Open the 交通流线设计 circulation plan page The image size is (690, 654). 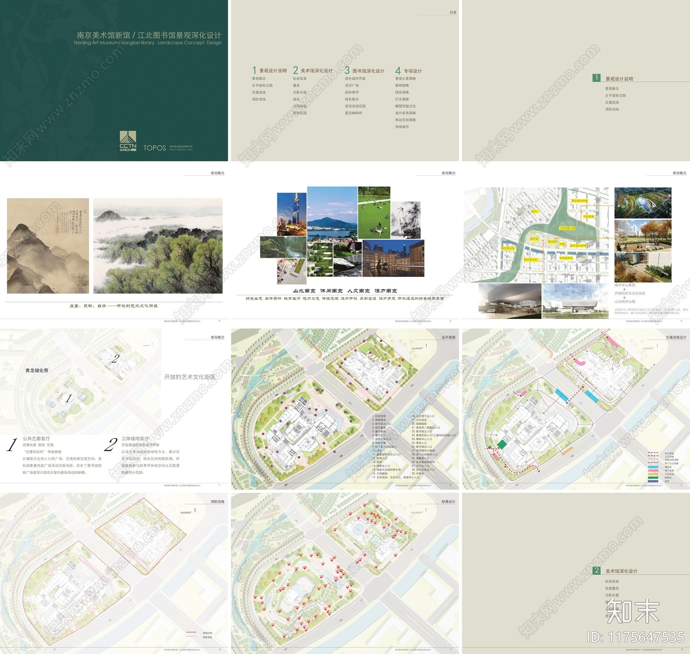point(576,409)
